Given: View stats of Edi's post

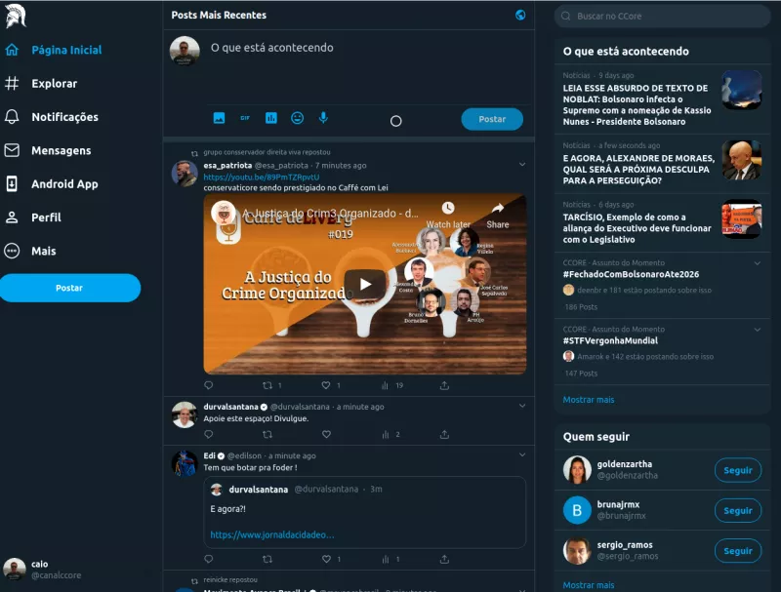Looking at the screenshot, I should click(x=385, y=559).
